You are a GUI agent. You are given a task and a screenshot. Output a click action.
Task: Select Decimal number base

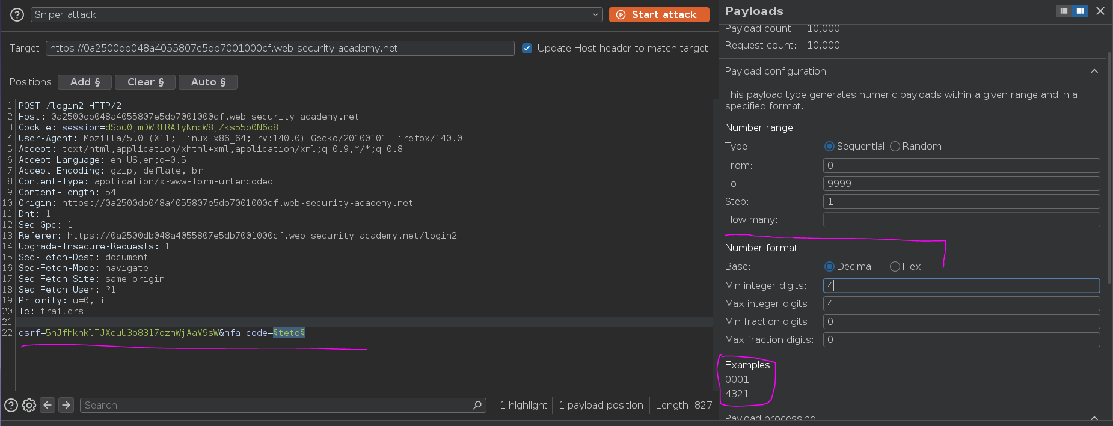click(x=829, y=266)
